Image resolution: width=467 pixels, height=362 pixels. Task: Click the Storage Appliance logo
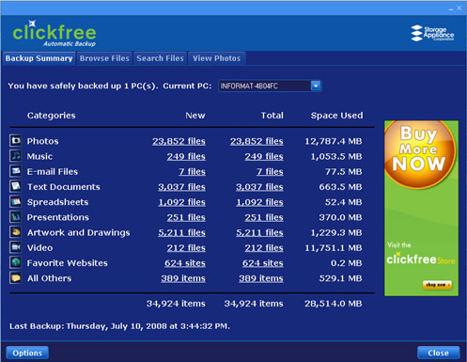(x=432, y=33)
